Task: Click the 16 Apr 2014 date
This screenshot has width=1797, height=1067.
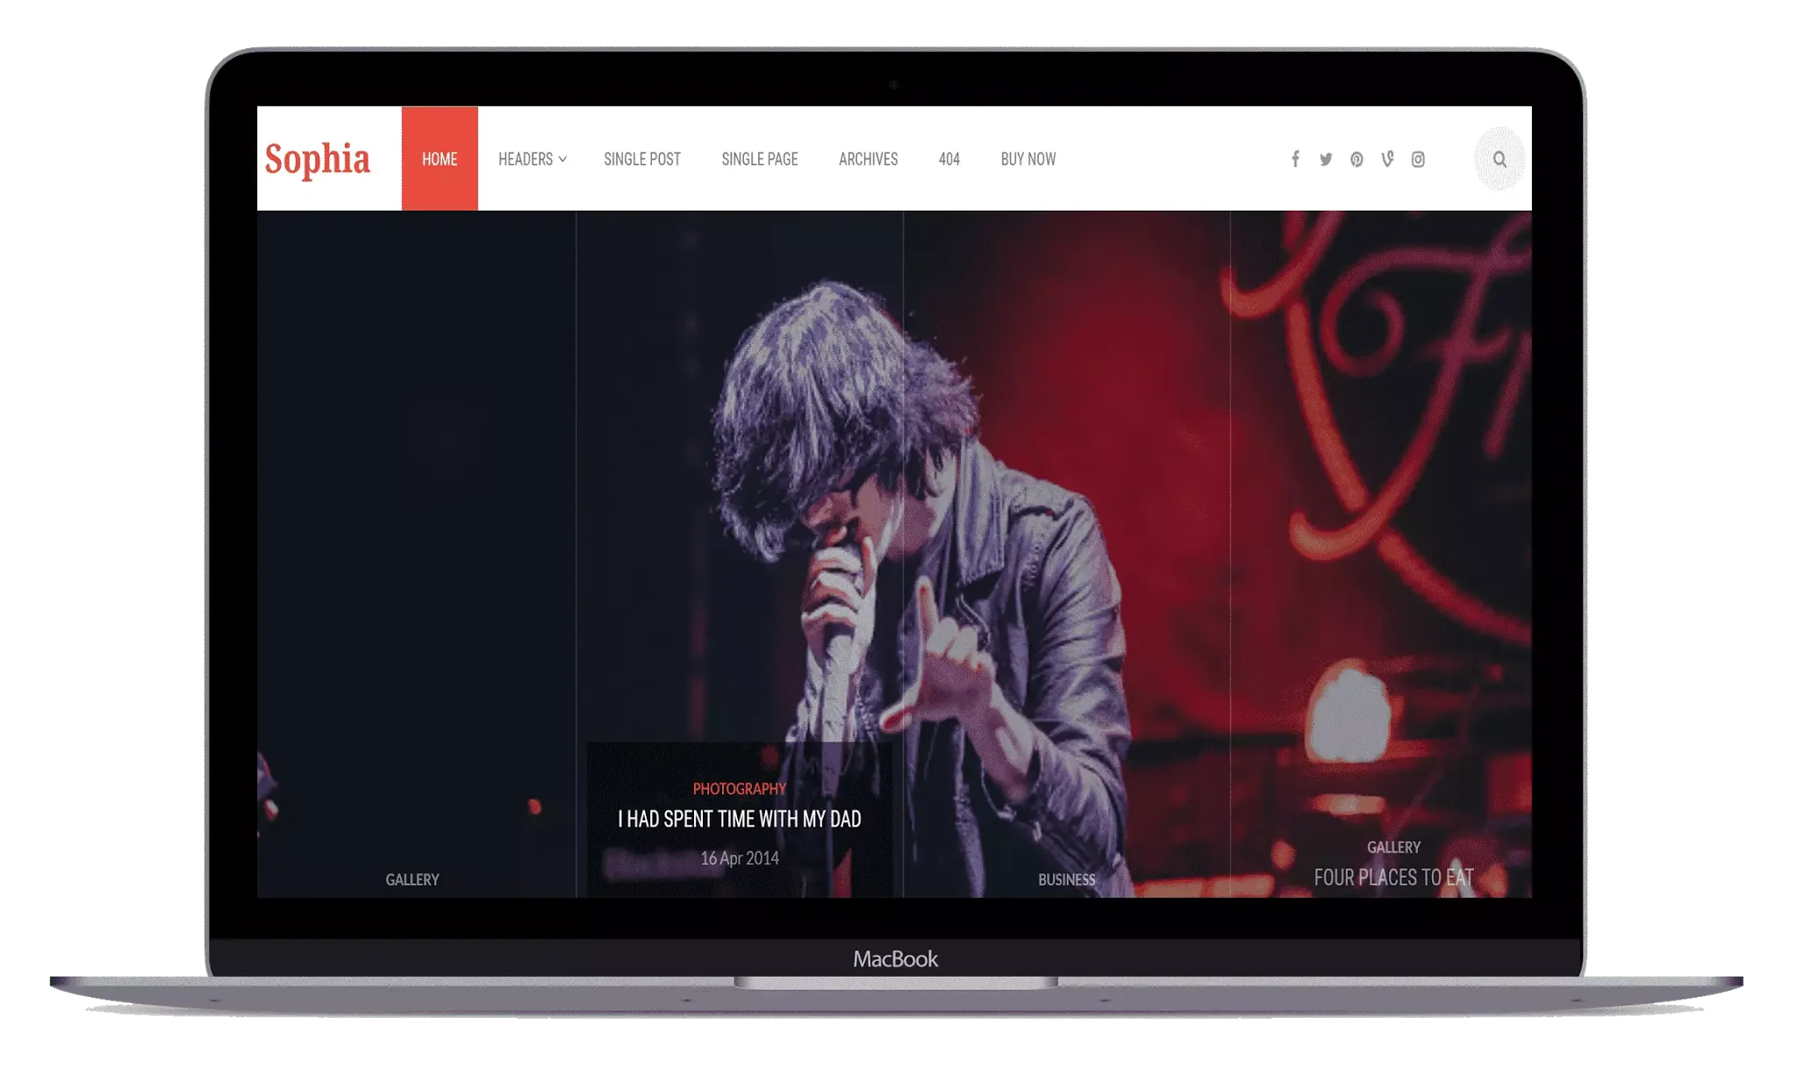Action: tap(740, 858)
